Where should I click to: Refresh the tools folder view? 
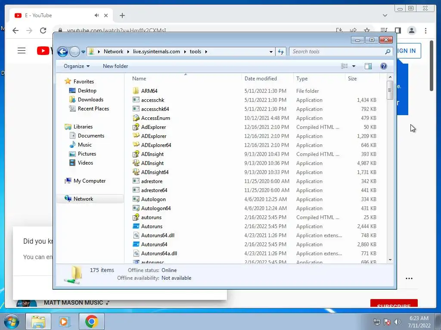[281, 52]
